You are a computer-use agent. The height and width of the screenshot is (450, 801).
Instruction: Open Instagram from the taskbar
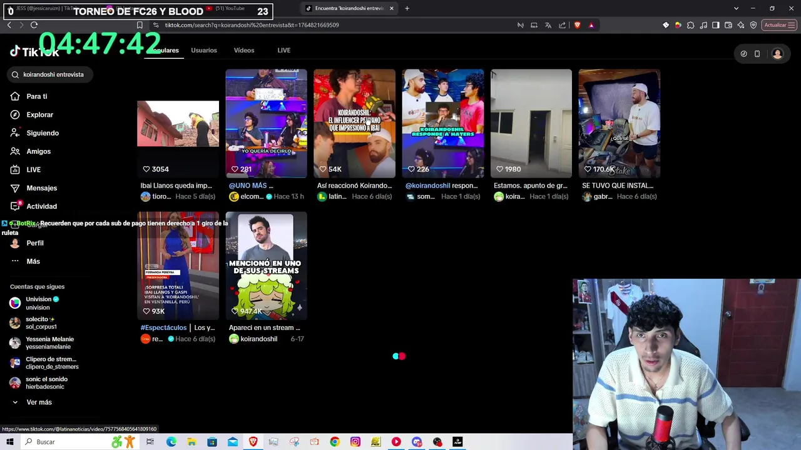tap(355, 442)
